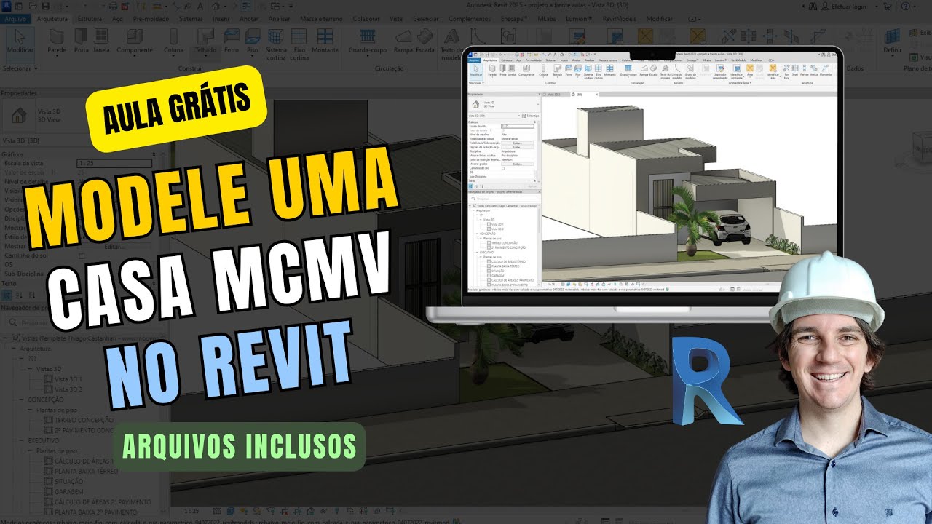
Task: Click Eixo cortina in the background ribbon
Action: 299,44
